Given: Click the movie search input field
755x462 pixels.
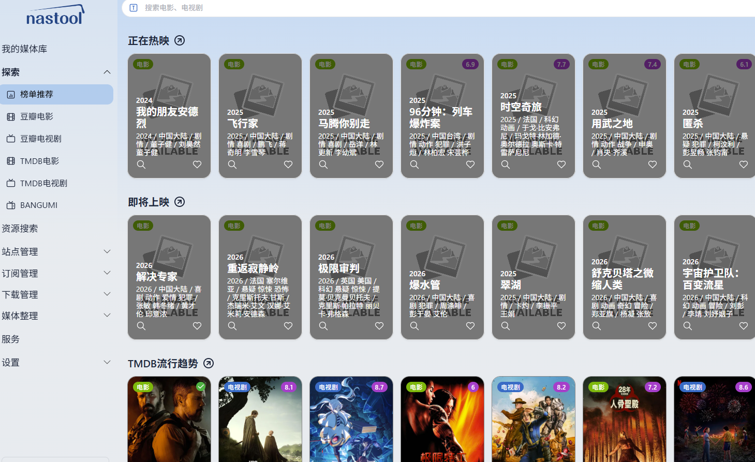Looking at the screenshot, I should click(x=259, y=8).
